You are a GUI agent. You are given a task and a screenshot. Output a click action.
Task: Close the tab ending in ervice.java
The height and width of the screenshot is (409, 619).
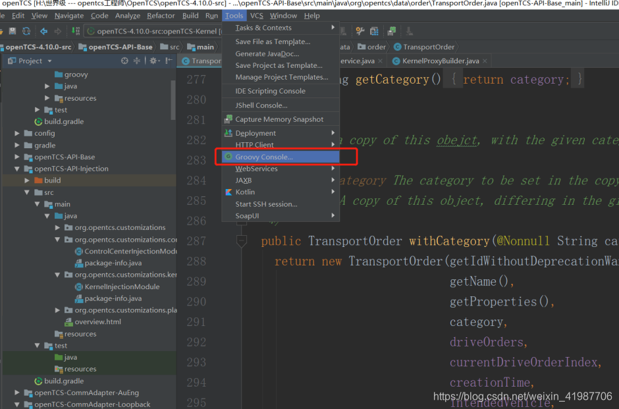[380, 61]
